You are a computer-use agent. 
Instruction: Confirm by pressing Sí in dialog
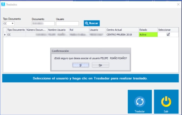81,65
